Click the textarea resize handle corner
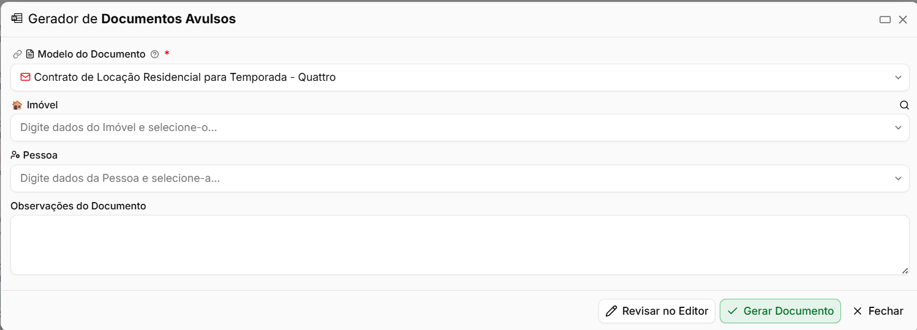 [905, 271]
